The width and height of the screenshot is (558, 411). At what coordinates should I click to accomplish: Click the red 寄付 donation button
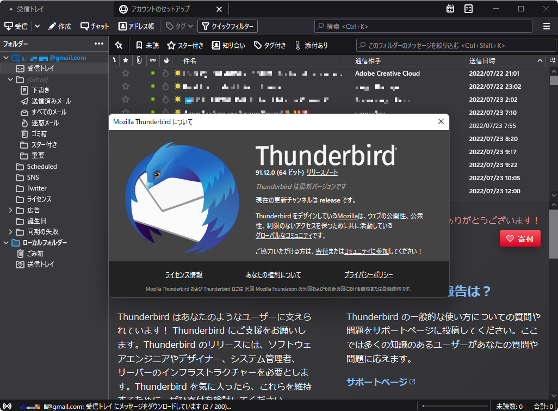click(x=519, y=238)
